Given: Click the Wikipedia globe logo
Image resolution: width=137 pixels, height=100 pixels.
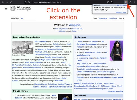Looking at the screenshot, I should point(13,8).
